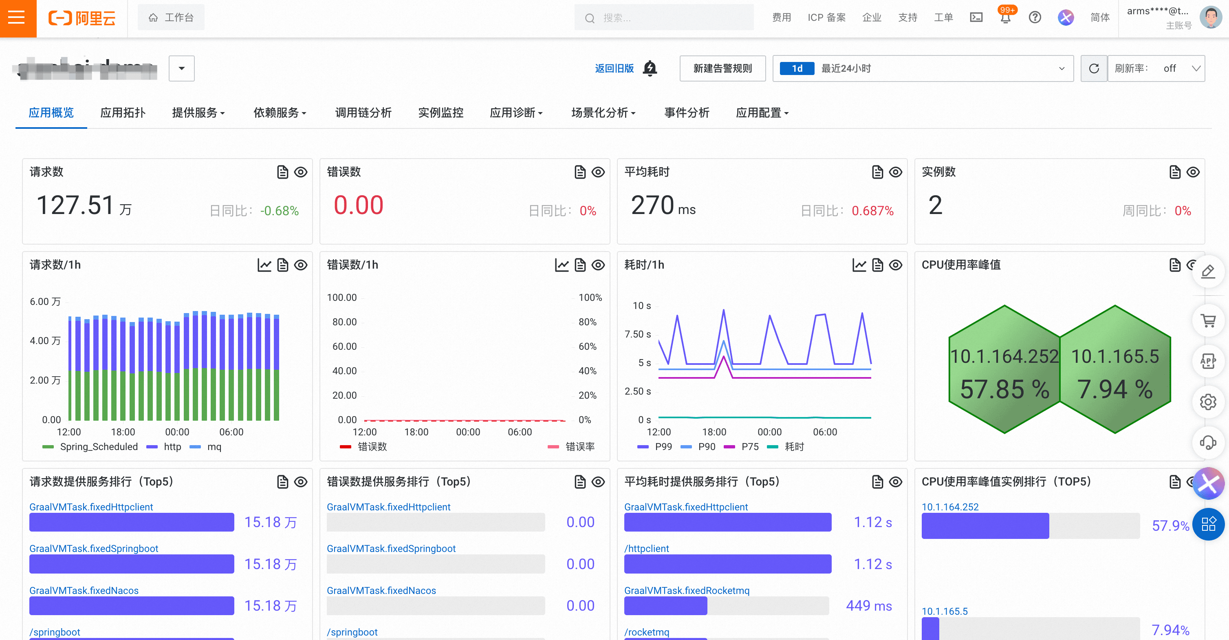Expand the application name dropdown arrow
The image size is (1229, 640).
tap(181, 68)
